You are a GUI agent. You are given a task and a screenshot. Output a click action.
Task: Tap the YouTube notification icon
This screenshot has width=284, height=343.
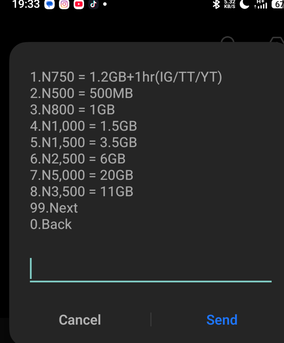79,4
